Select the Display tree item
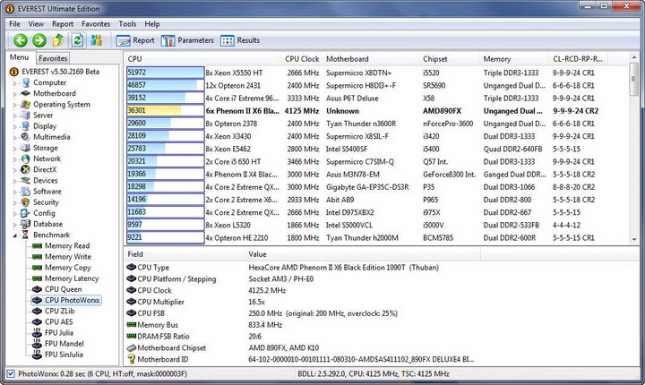 tap(45, 126)
